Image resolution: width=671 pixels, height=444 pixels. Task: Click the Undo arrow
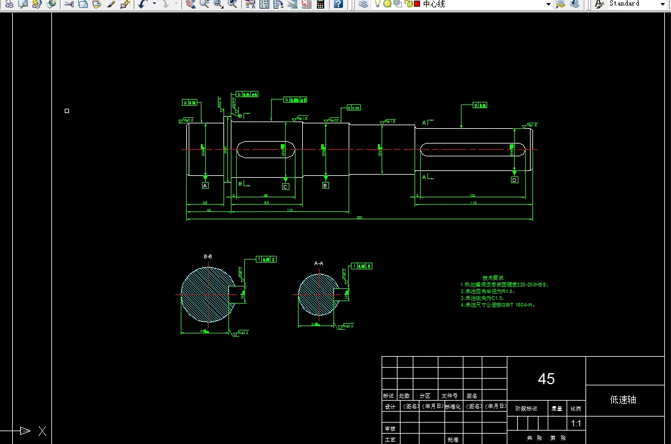pyautogui.click(x=143, y=4)
